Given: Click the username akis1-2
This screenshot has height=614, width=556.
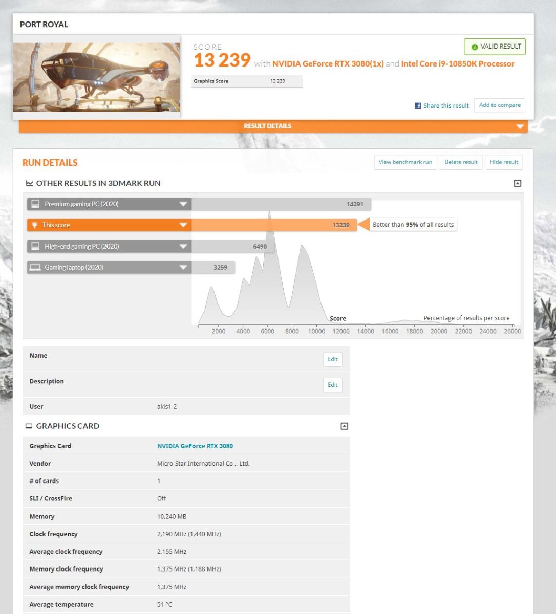Looking at the screenshot, I should coord(167,407).
